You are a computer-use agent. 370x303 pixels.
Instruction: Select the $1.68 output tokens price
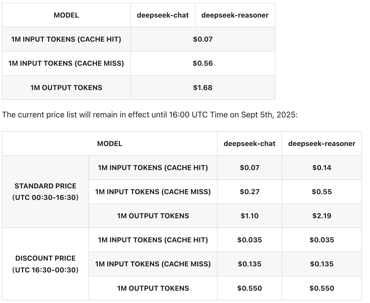(203, 88)
